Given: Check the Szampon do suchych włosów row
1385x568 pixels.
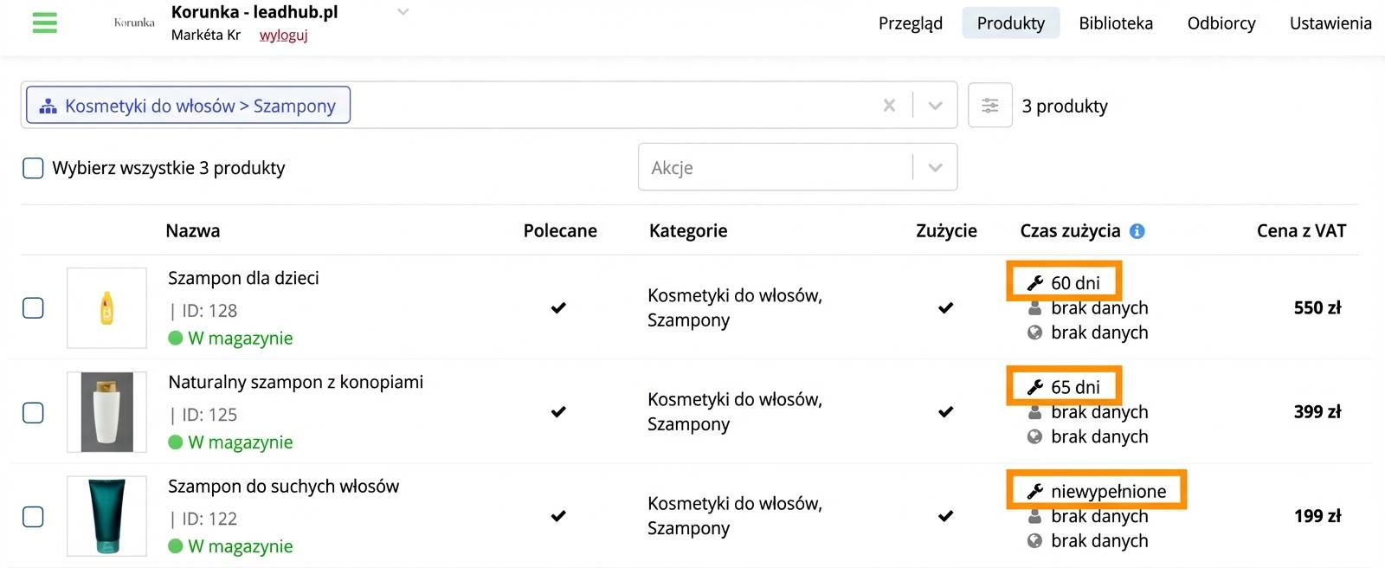Looking at the screenshot, I should (33, 517).
